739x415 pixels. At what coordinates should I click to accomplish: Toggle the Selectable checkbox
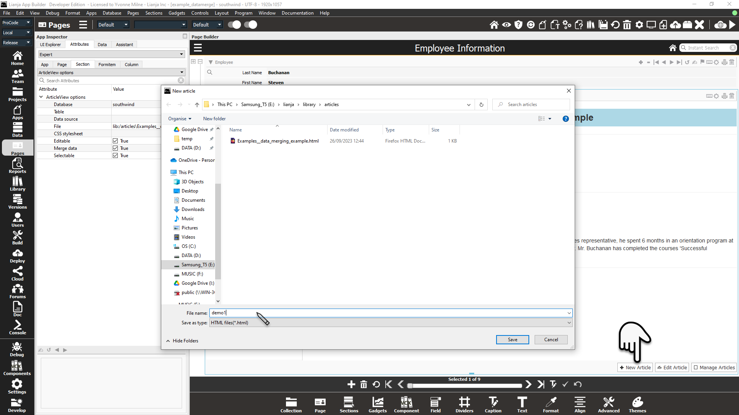click(x=115, y=156)
